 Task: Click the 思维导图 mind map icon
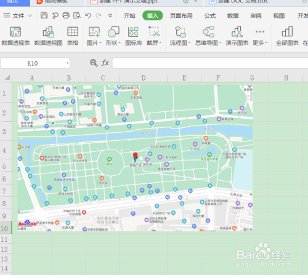pyautogui.click(x=208, y=31)
